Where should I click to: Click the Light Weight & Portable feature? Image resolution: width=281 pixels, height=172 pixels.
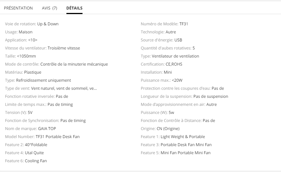pos(183,137)
